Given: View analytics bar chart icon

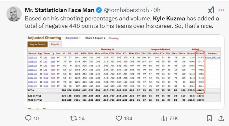Looking at the screenshot, I should [x=164, y=118].
